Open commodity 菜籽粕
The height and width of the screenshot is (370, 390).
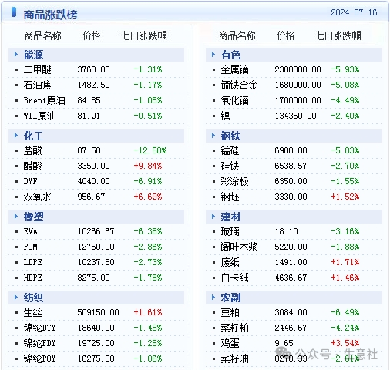click(234, 328)
